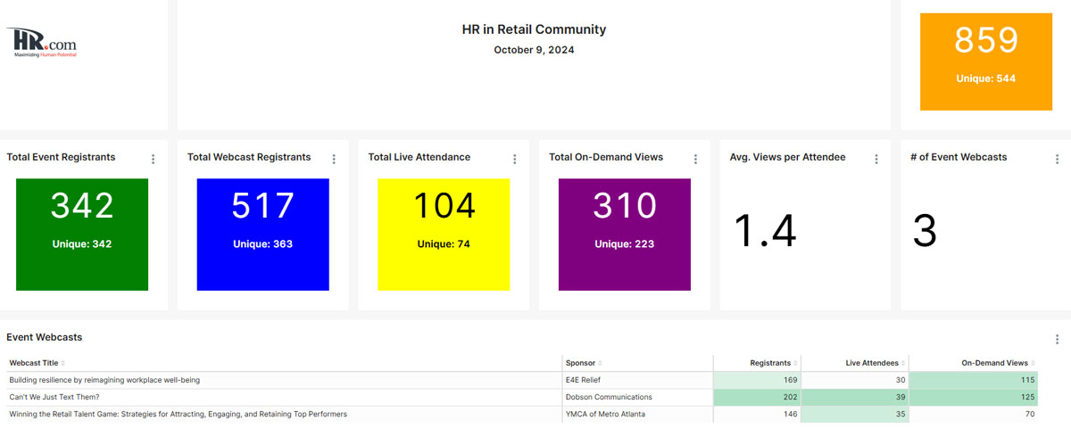
Task: Click the blue 517 webcast registrants tile
Action: click(x=262, y=235)
